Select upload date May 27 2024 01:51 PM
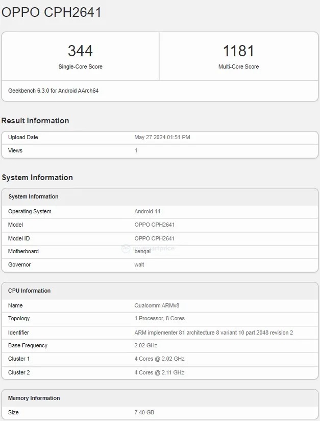This screenshot has height=421, width=320. click(162, 137)
